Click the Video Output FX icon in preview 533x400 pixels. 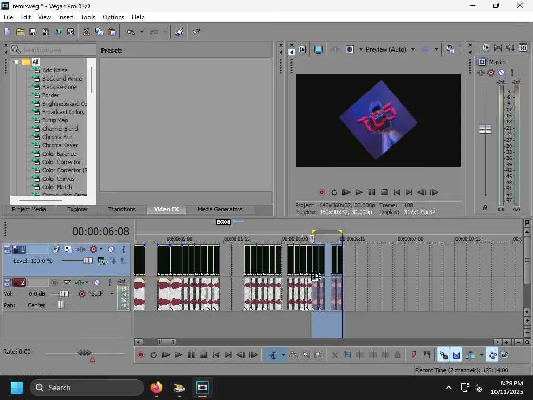pyautogui.click(x=335, y=49)
